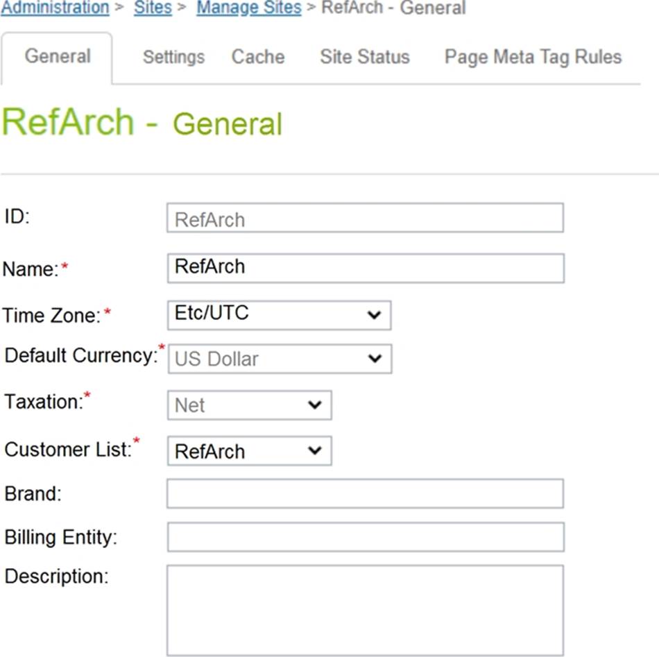Image resolution: width=659 pixels, height=657 pixels.
Task: Expand the Time Zone dropdown
Action: pos(279,315)
